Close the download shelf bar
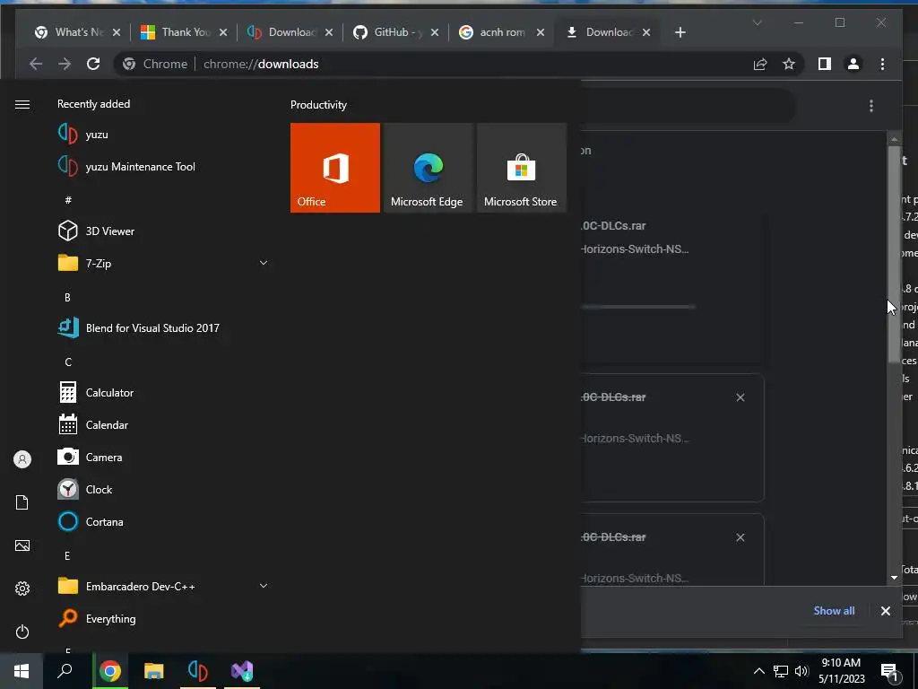 click(885, 611)
